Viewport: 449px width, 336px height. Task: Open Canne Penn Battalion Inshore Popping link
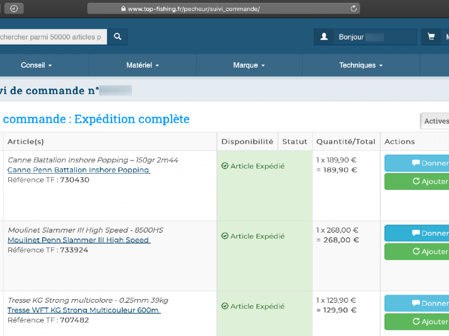pyautogui.click(x=79, y=170)
